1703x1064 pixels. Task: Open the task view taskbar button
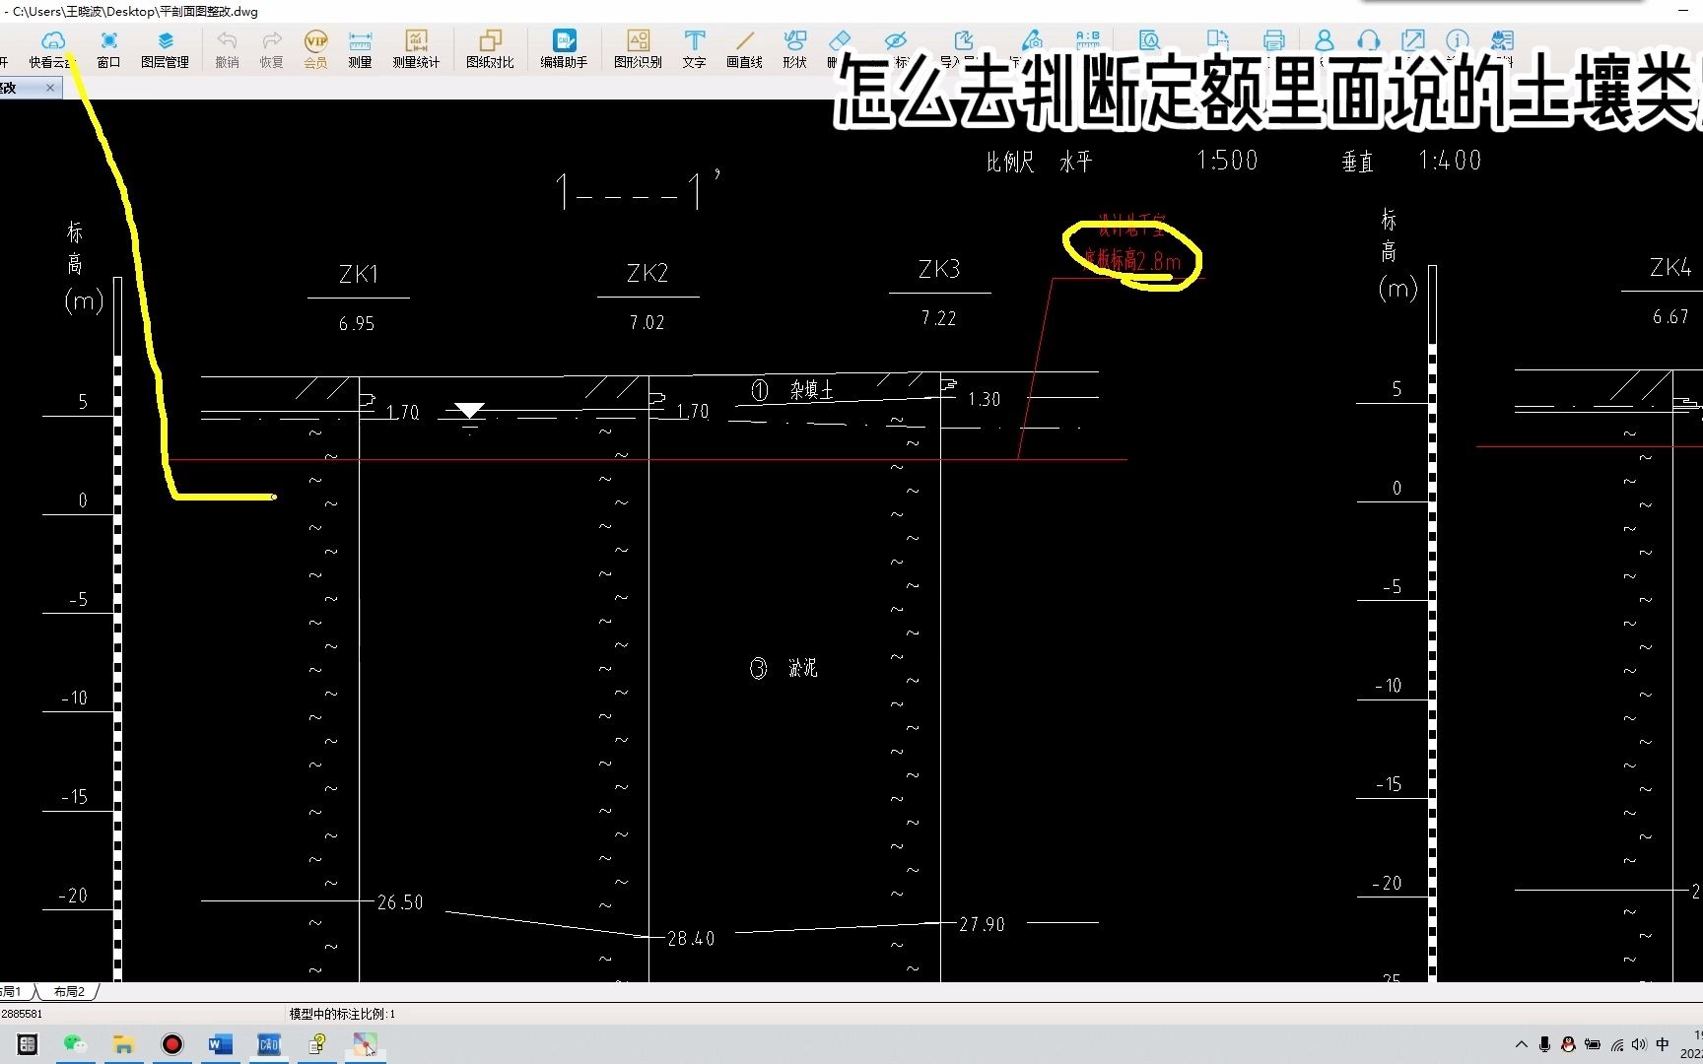28,1044
